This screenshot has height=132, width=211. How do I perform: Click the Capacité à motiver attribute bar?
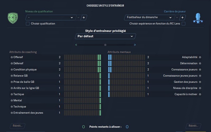127,94
